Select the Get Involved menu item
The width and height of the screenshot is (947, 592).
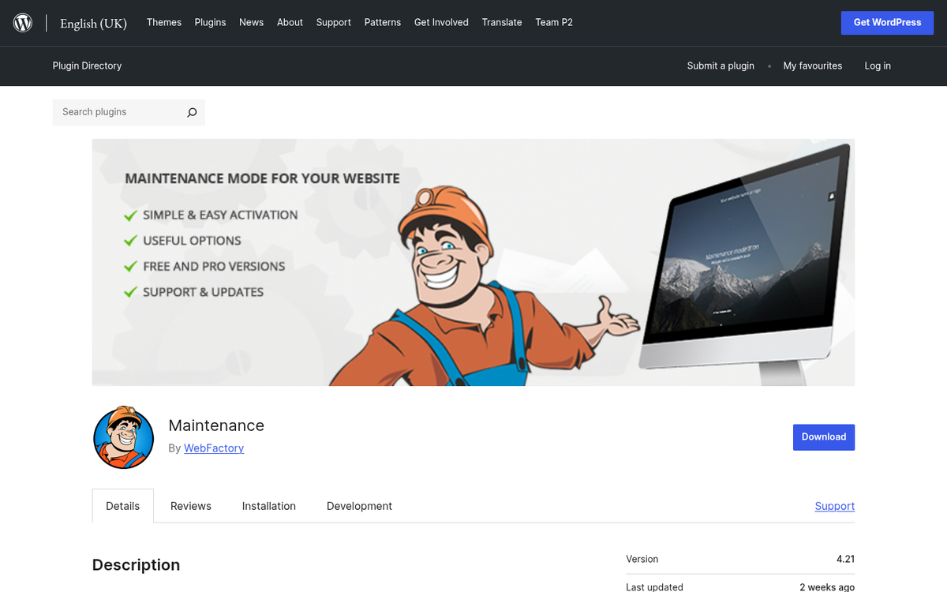tap(441, 22)
